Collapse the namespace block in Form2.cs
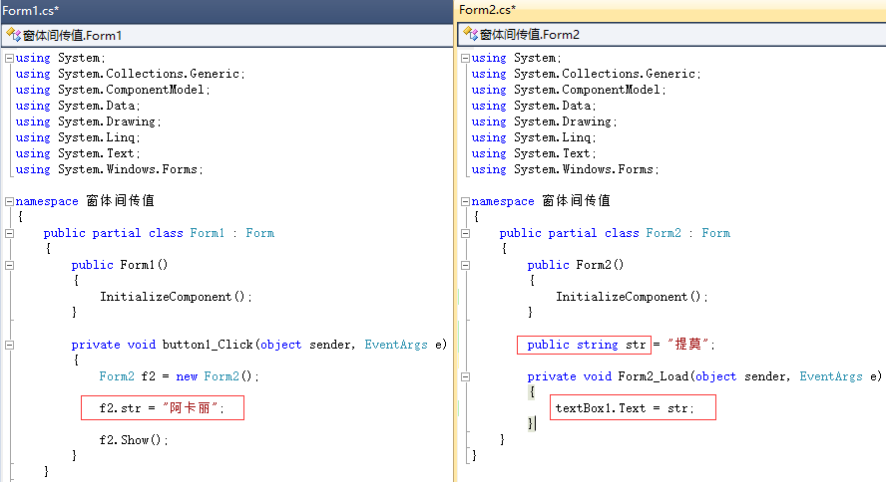This screenshot has height=482, width=886. click(x=465, y=201)
